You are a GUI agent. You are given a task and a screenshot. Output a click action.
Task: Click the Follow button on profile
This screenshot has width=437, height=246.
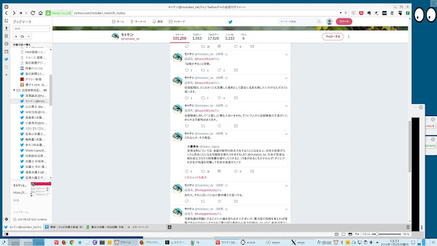333,36
